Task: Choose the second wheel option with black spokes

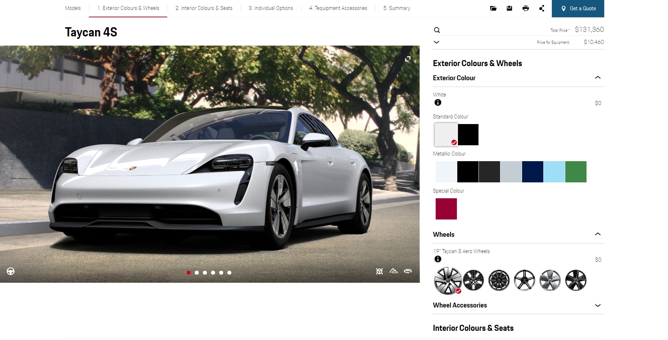Action: (x=474, y=280)
